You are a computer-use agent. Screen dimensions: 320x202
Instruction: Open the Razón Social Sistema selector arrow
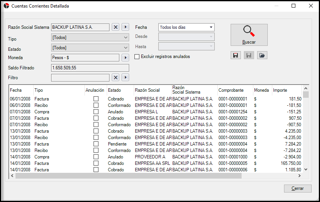tap(125, 27)
